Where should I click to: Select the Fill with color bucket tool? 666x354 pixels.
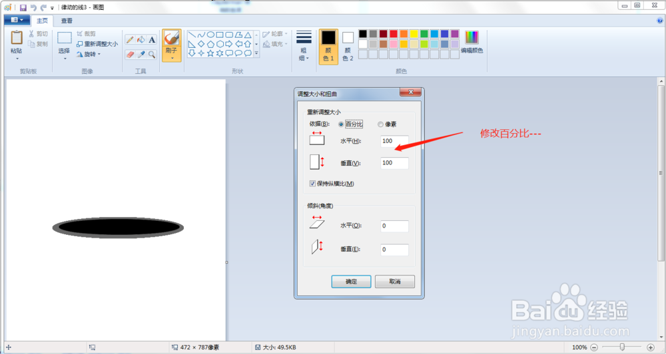(x=141, y=39)
